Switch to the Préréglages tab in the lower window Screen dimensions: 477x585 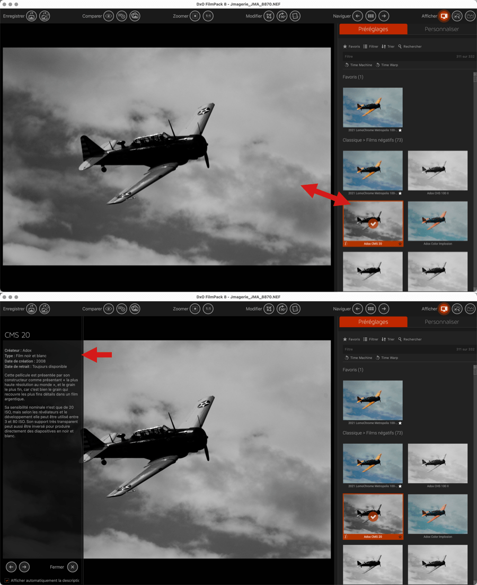pyautogui.click(x=373, y=322)
